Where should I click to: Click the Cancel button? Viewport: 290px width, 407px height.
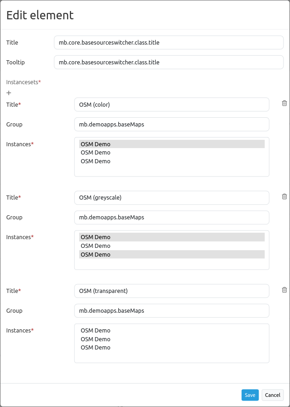(273, 395)
